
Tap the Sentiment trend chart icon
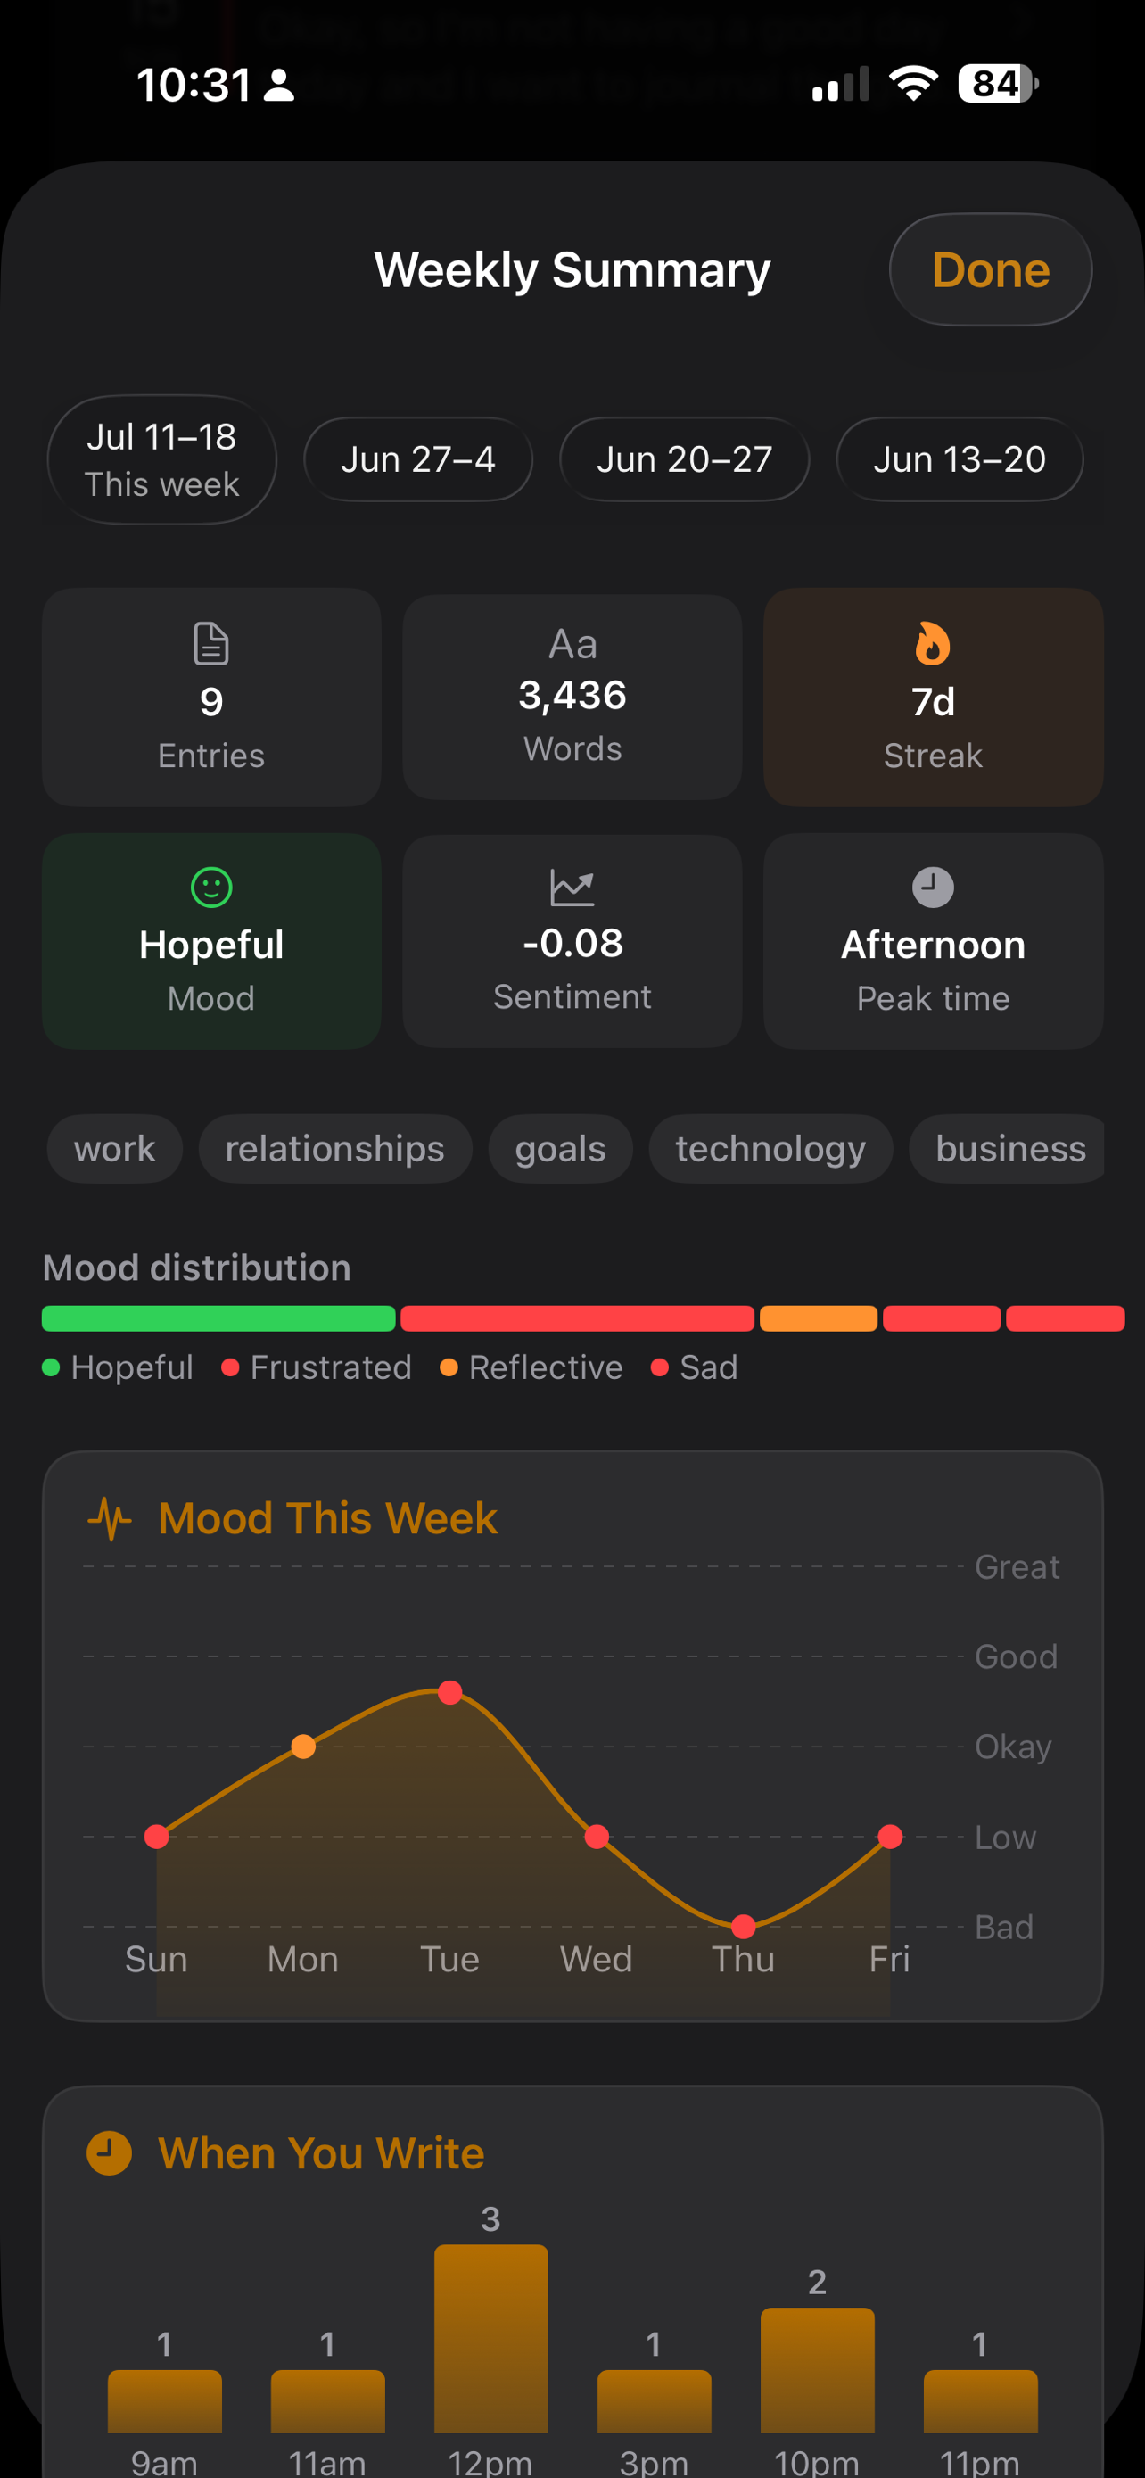(x=572, y=887)
